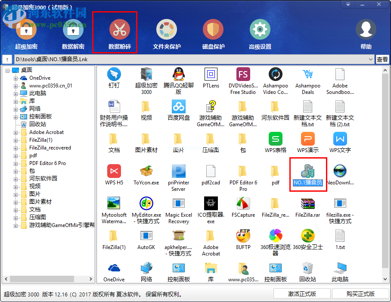Click the 购买正式版 button
This screenshot has height=302, width=391.
click(360, 294)
